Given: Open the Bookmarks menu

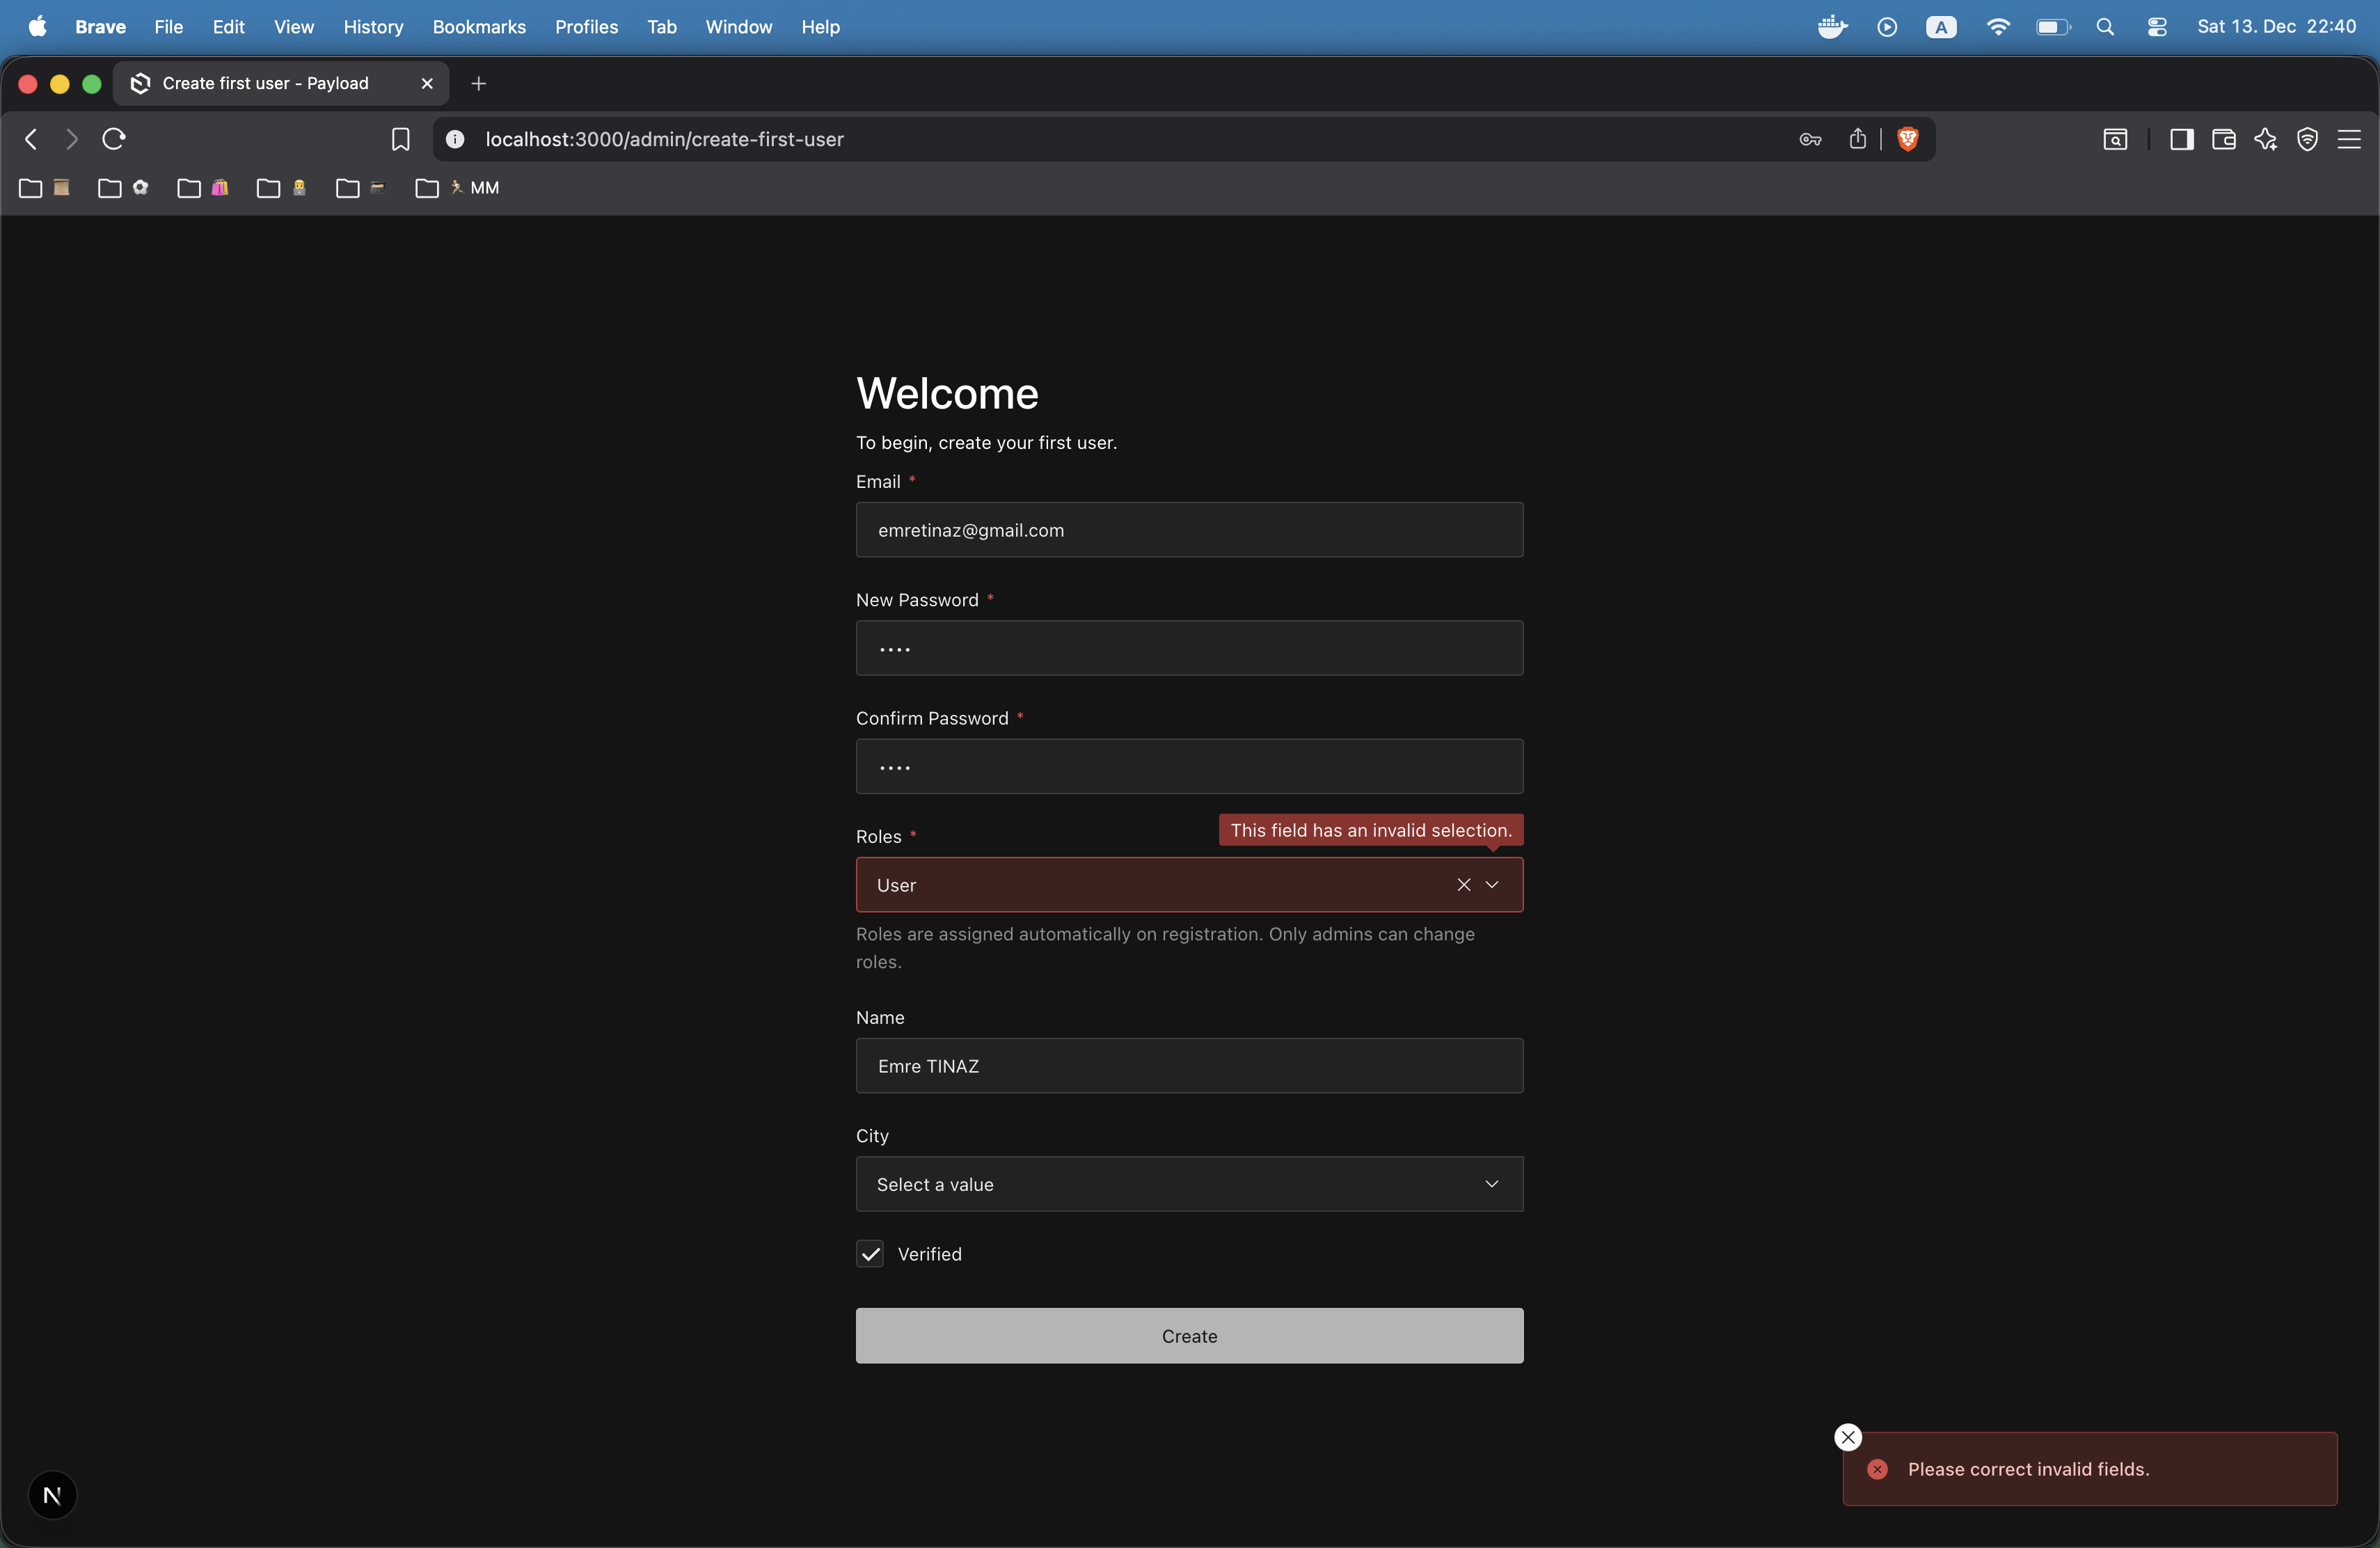Looking at the screenshot, I should click(479, 27).
